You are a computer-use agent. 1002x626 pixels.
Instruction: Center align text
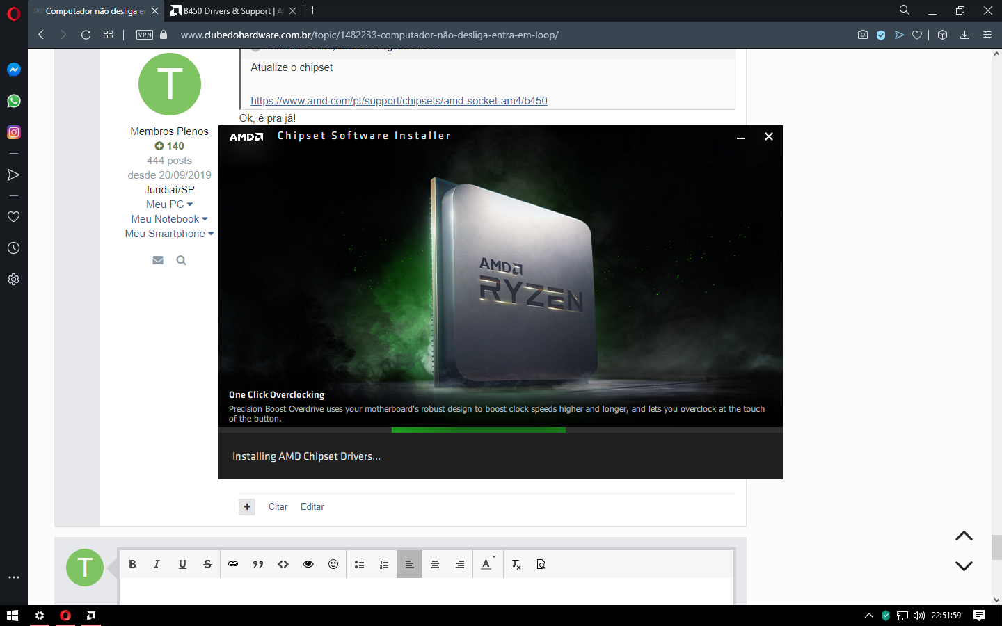[435, 564]
